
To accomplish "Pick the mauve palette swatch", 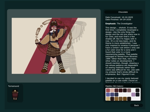I will point(129,90).
